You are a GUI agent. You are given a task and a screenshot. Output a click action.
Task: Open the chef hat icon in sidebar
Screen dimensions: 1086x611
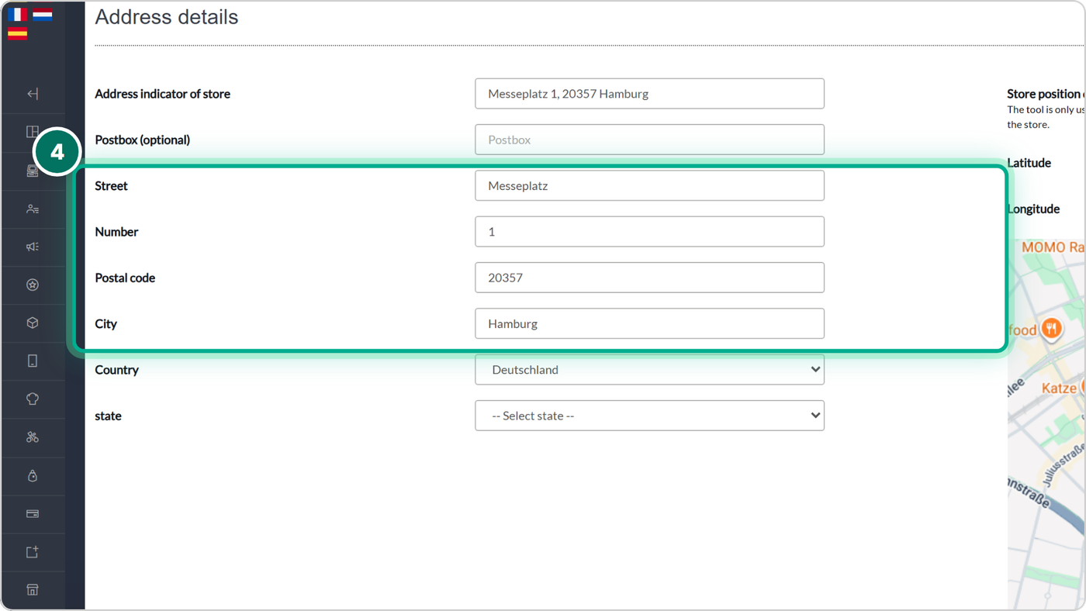33,399
